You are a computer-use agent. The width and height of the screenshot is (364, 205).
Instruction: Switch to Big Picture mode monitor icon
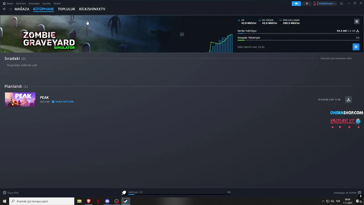(x=342, y=4)
